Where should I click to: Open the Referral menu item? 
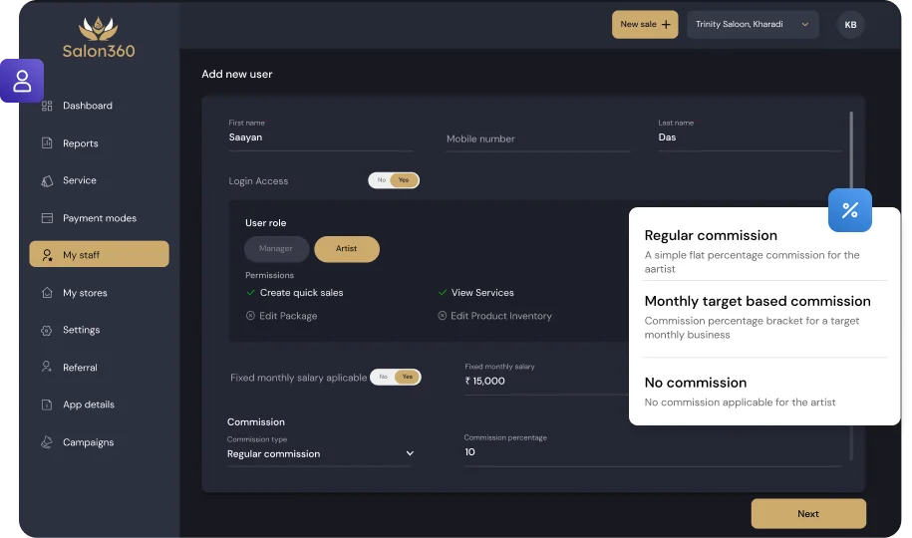(x=80, y=368)
